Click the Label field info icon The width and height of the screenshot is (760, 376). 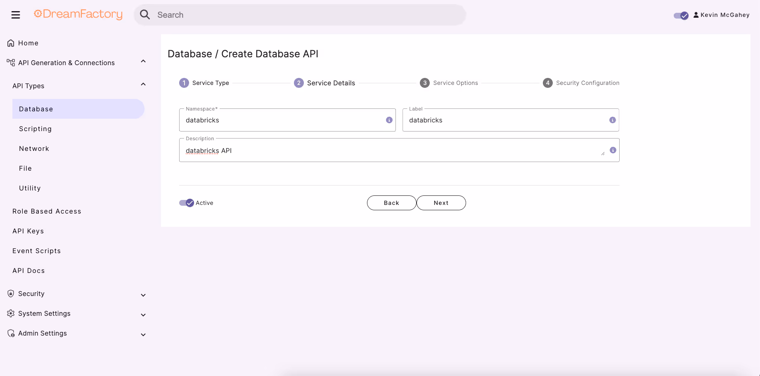(x=613, y=120)
